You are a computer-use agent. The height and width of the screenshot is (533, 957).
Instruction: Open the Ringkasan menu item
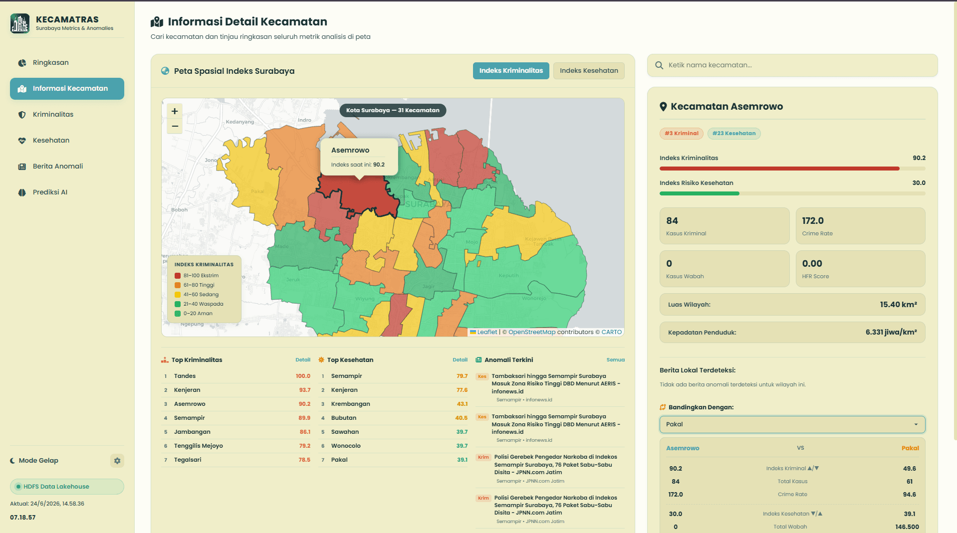coord(67,63)
